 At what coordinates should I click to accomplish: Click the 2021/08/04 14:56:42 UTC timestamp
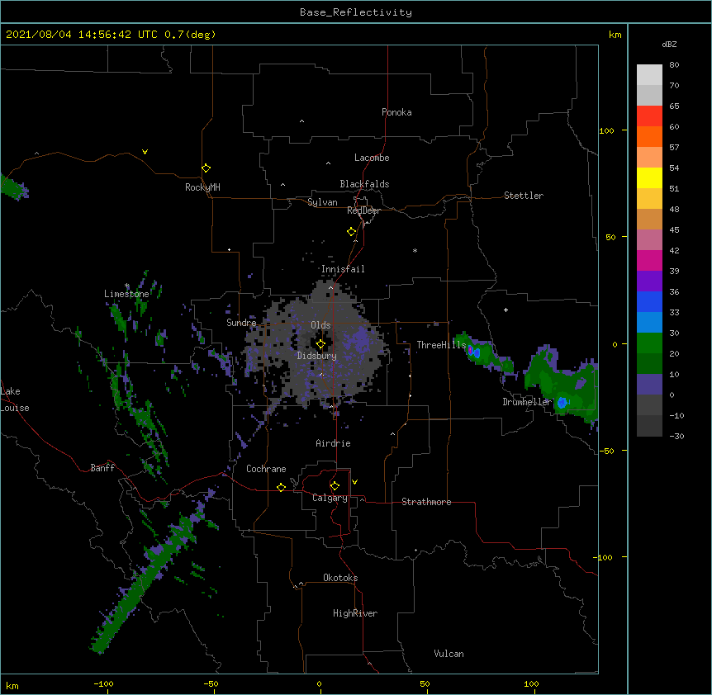[x=82, y=35]
